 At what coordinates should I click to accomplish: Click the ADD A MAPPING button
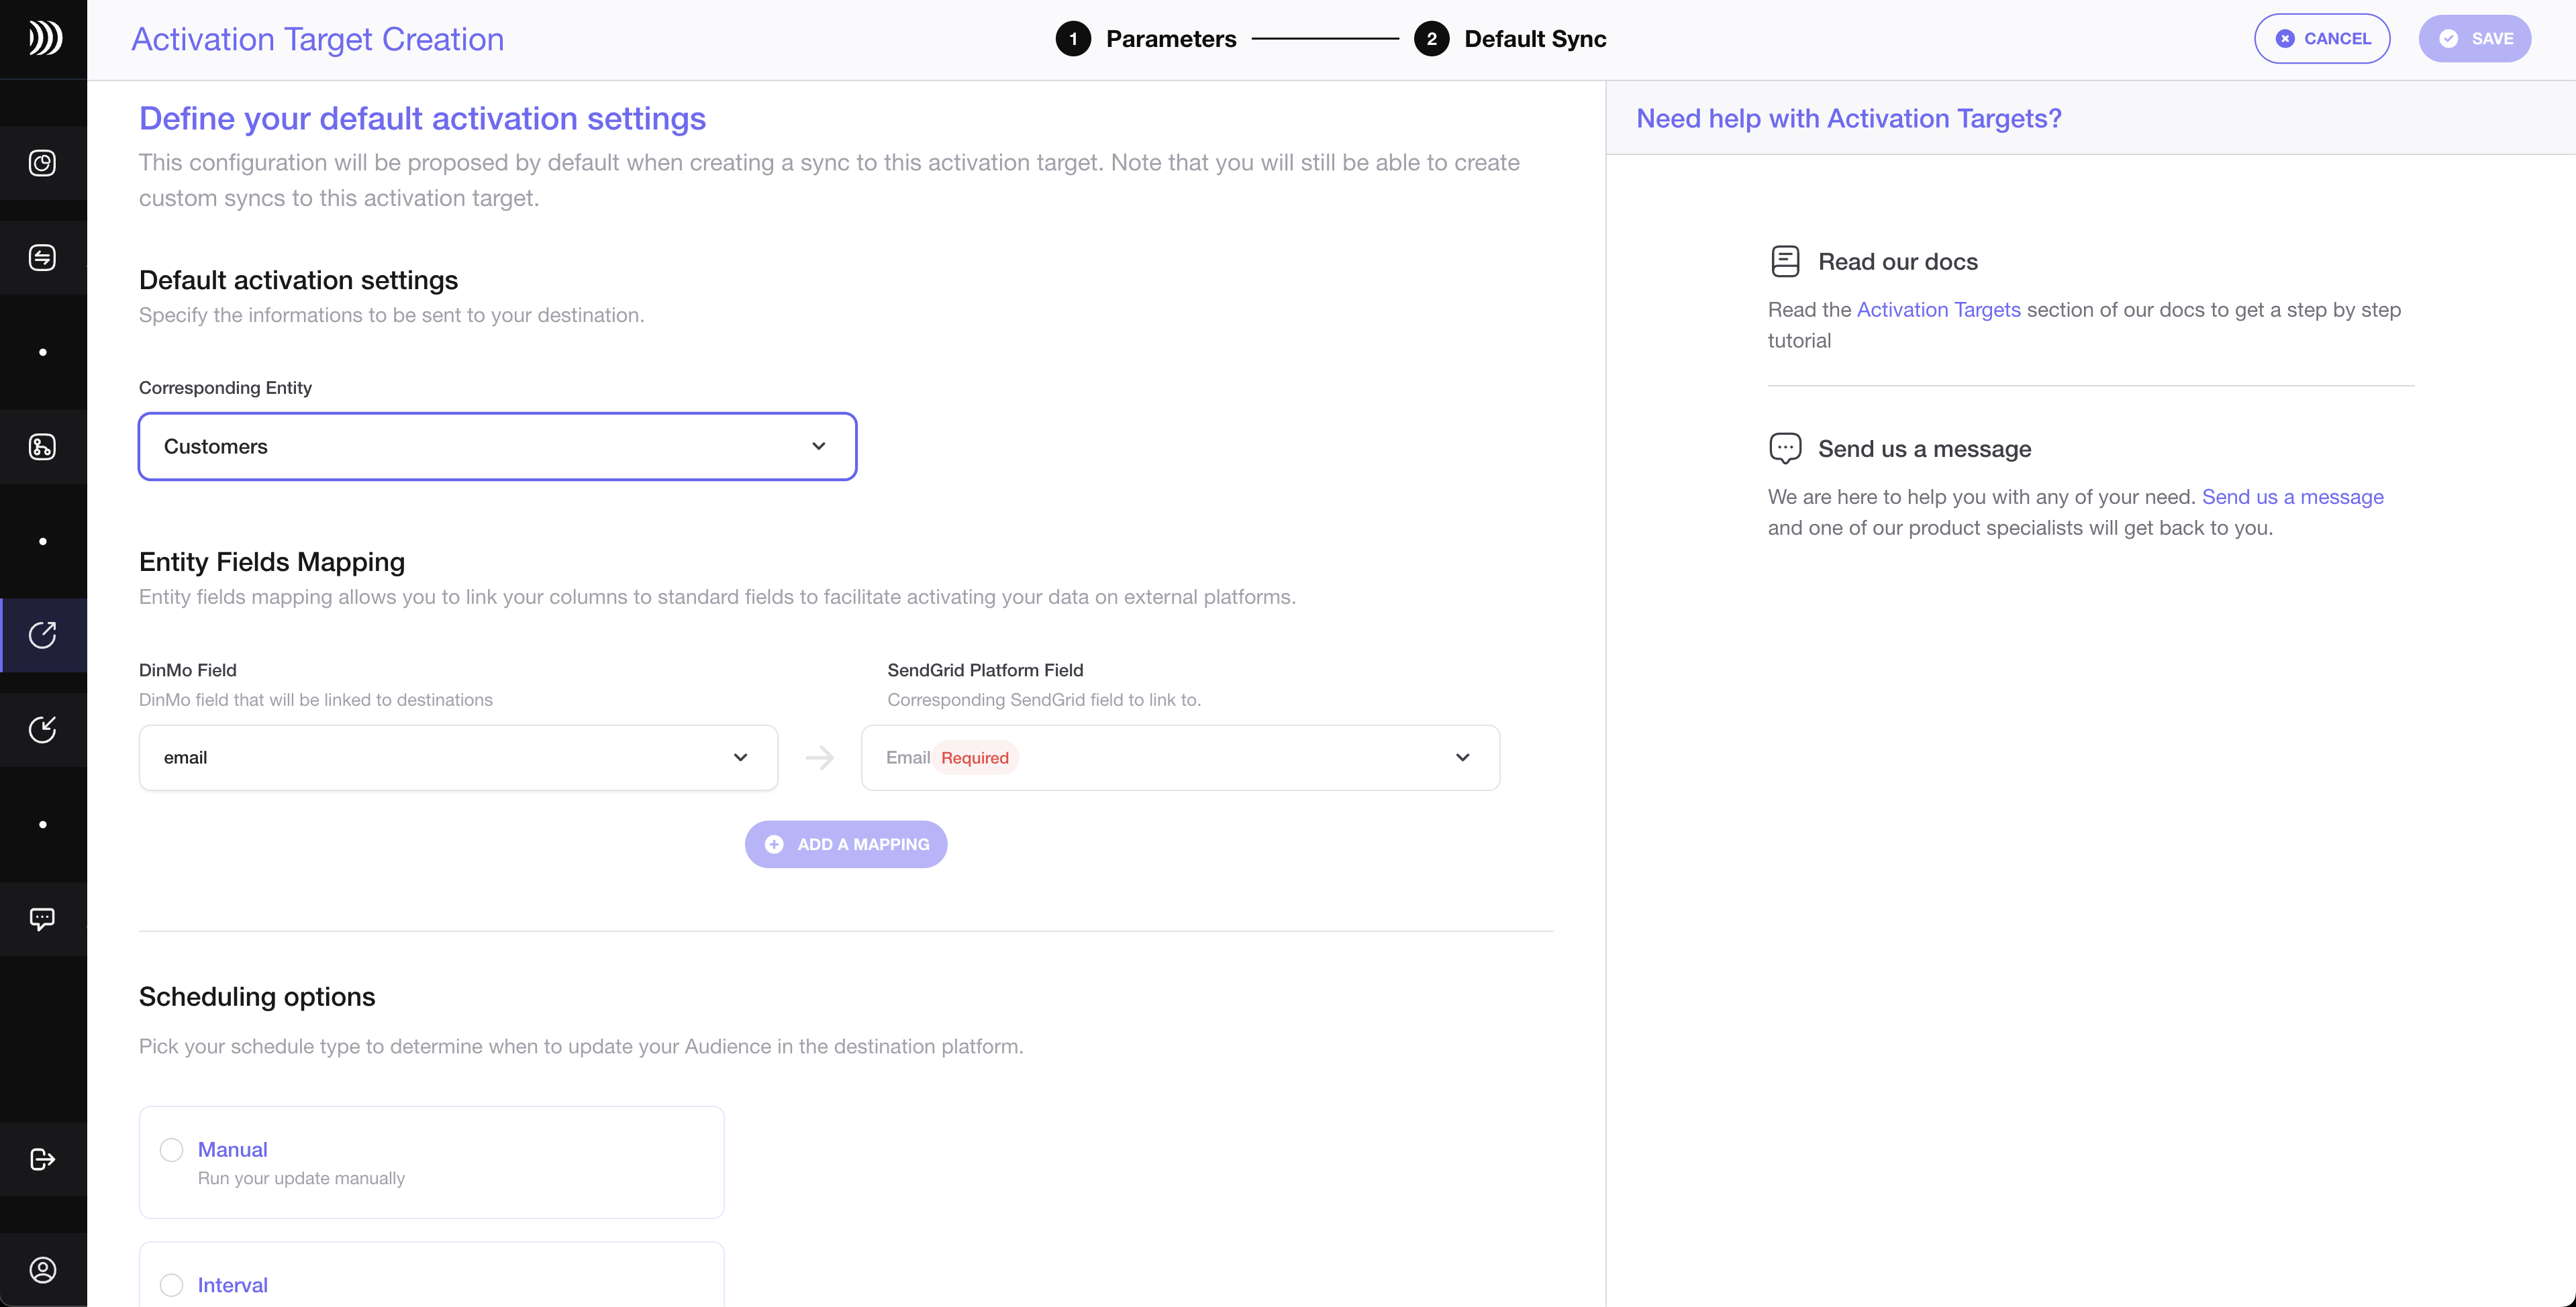(846, 844)
